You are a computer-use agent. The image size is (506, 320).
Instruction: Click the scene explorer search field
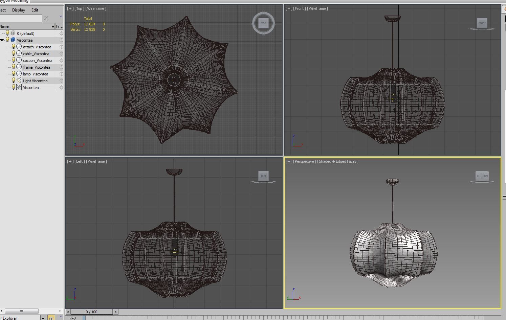pos(21,18)
